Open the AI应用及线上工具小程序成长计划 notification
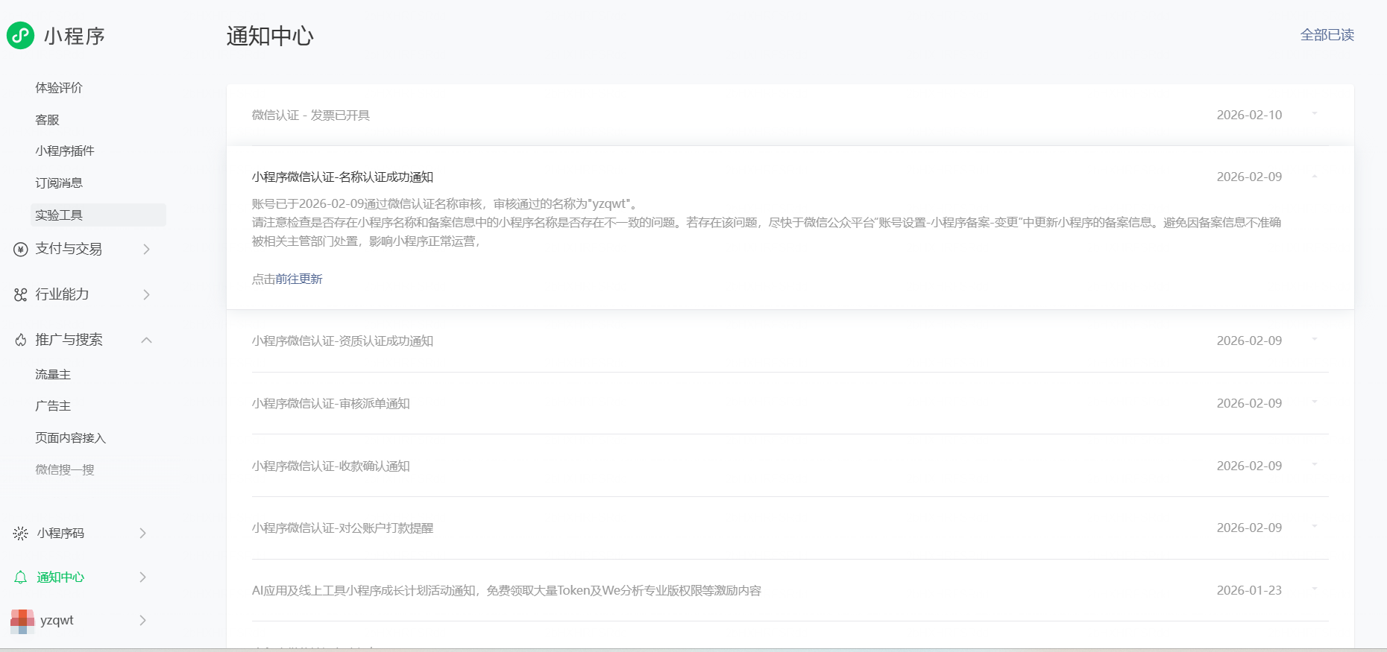 click(506, 591)
